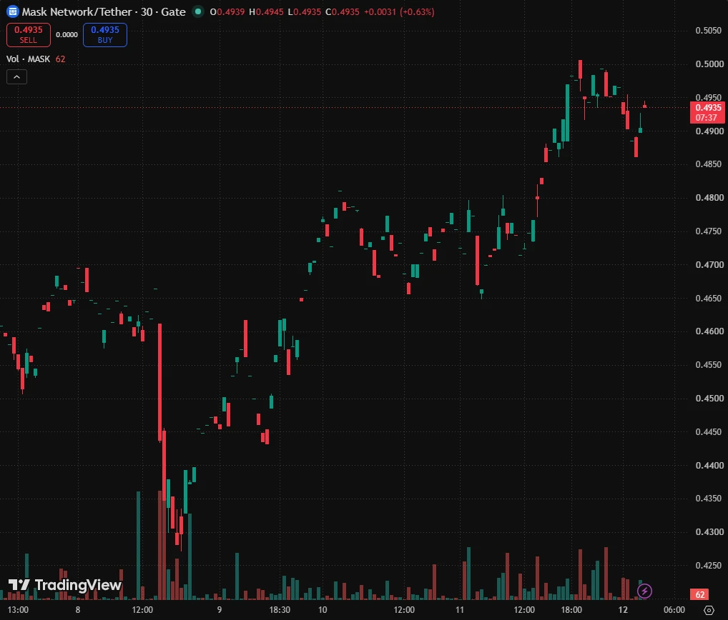
Task: Click the open value O0.4939
Action: (x=227, y=12)
